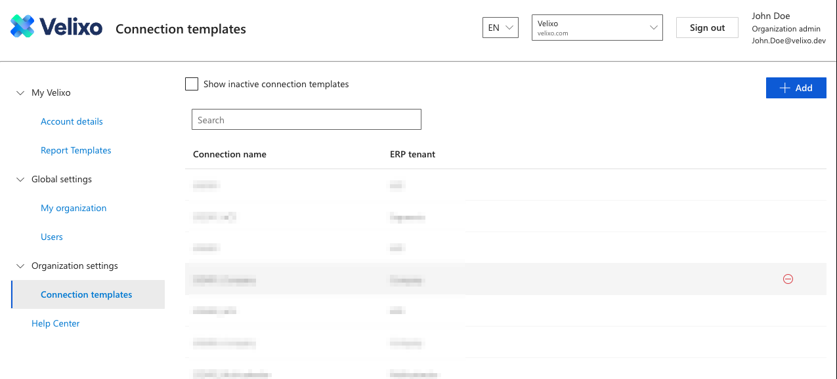Collapse the Global settings section
Viewport: 837px width, 379px height.
[x=20, y=180]
